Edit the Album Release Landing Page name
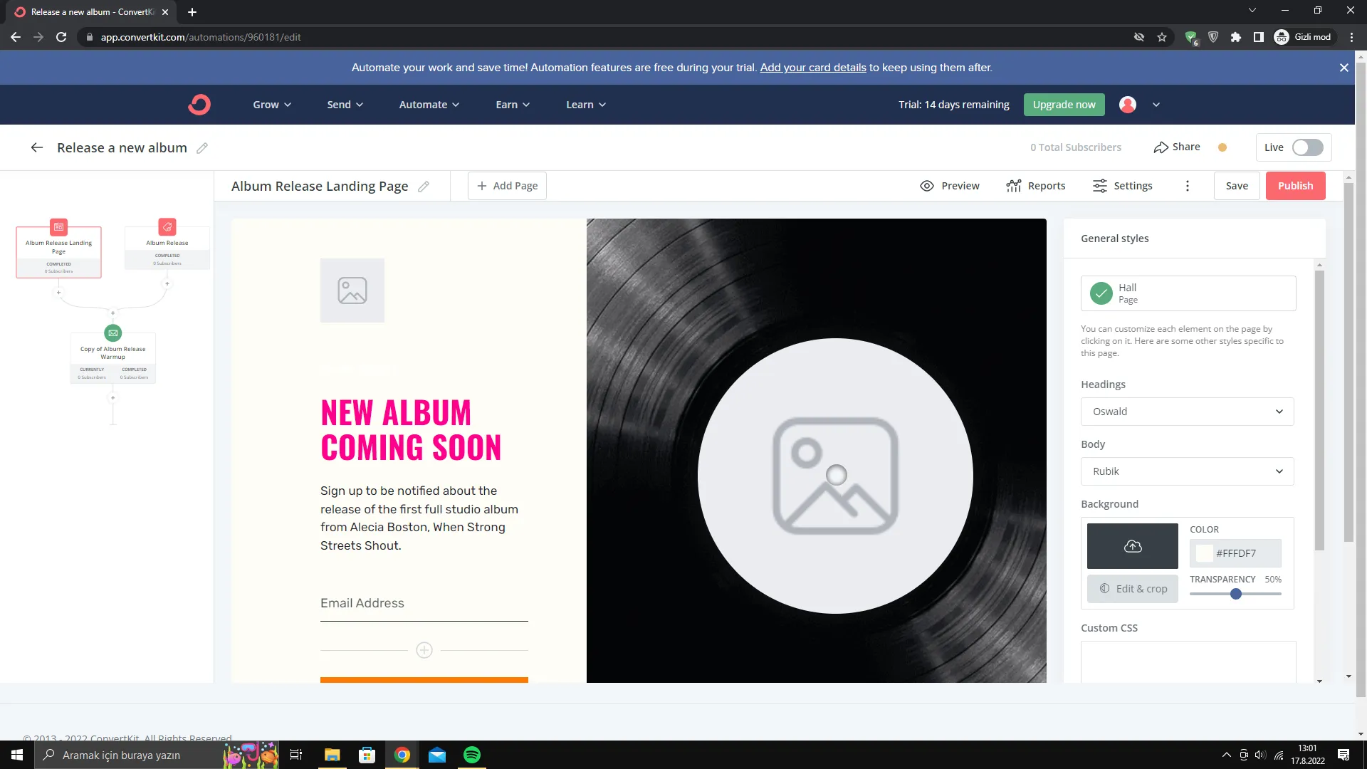 (424, 187)
